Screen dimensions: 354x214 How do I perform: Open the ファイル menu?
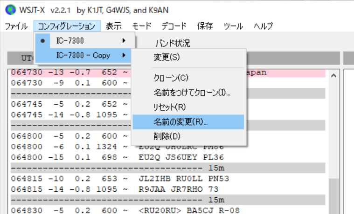(16, 26)
